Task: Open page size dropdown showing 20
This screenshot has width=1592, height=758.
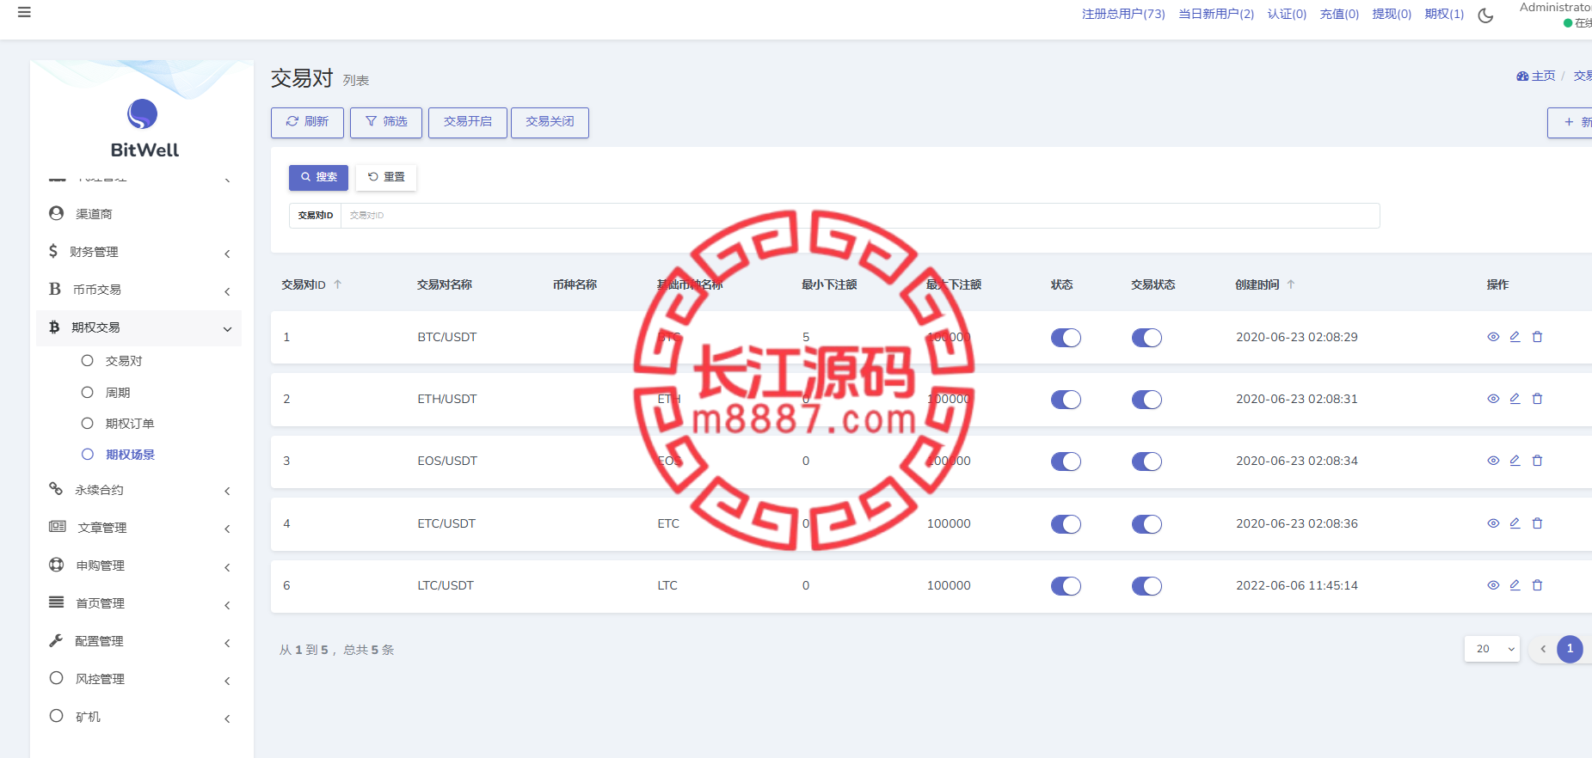Action: pos(1492,649)
